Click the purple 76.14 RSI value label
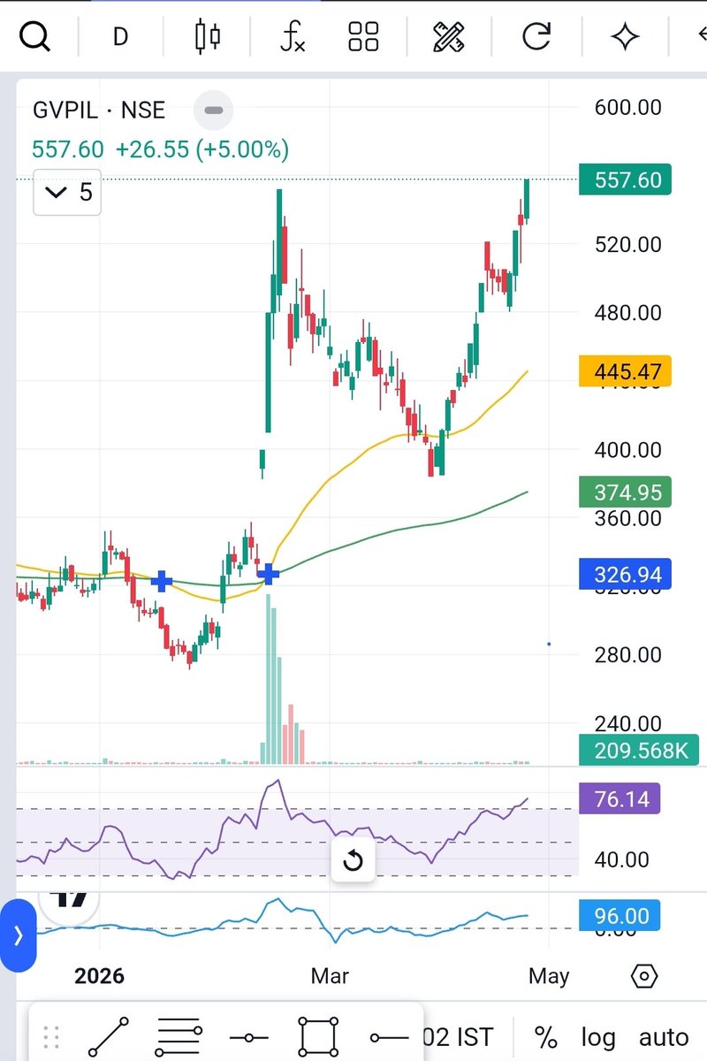The width and height of the screenshot is (707, 1061). coord(620,799)
